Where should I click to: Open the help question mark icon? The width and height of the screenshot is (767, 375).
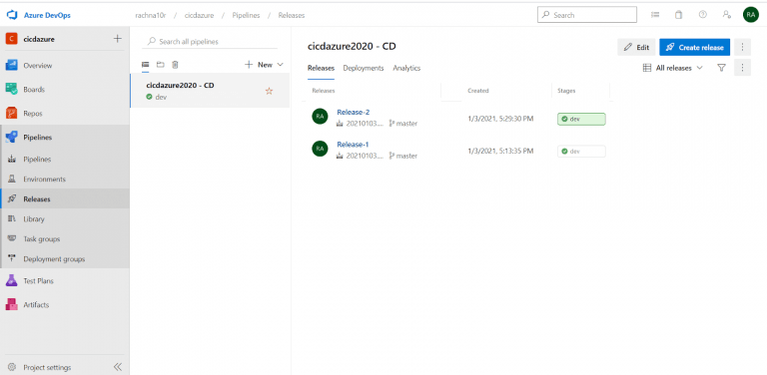tap(702, 15)
